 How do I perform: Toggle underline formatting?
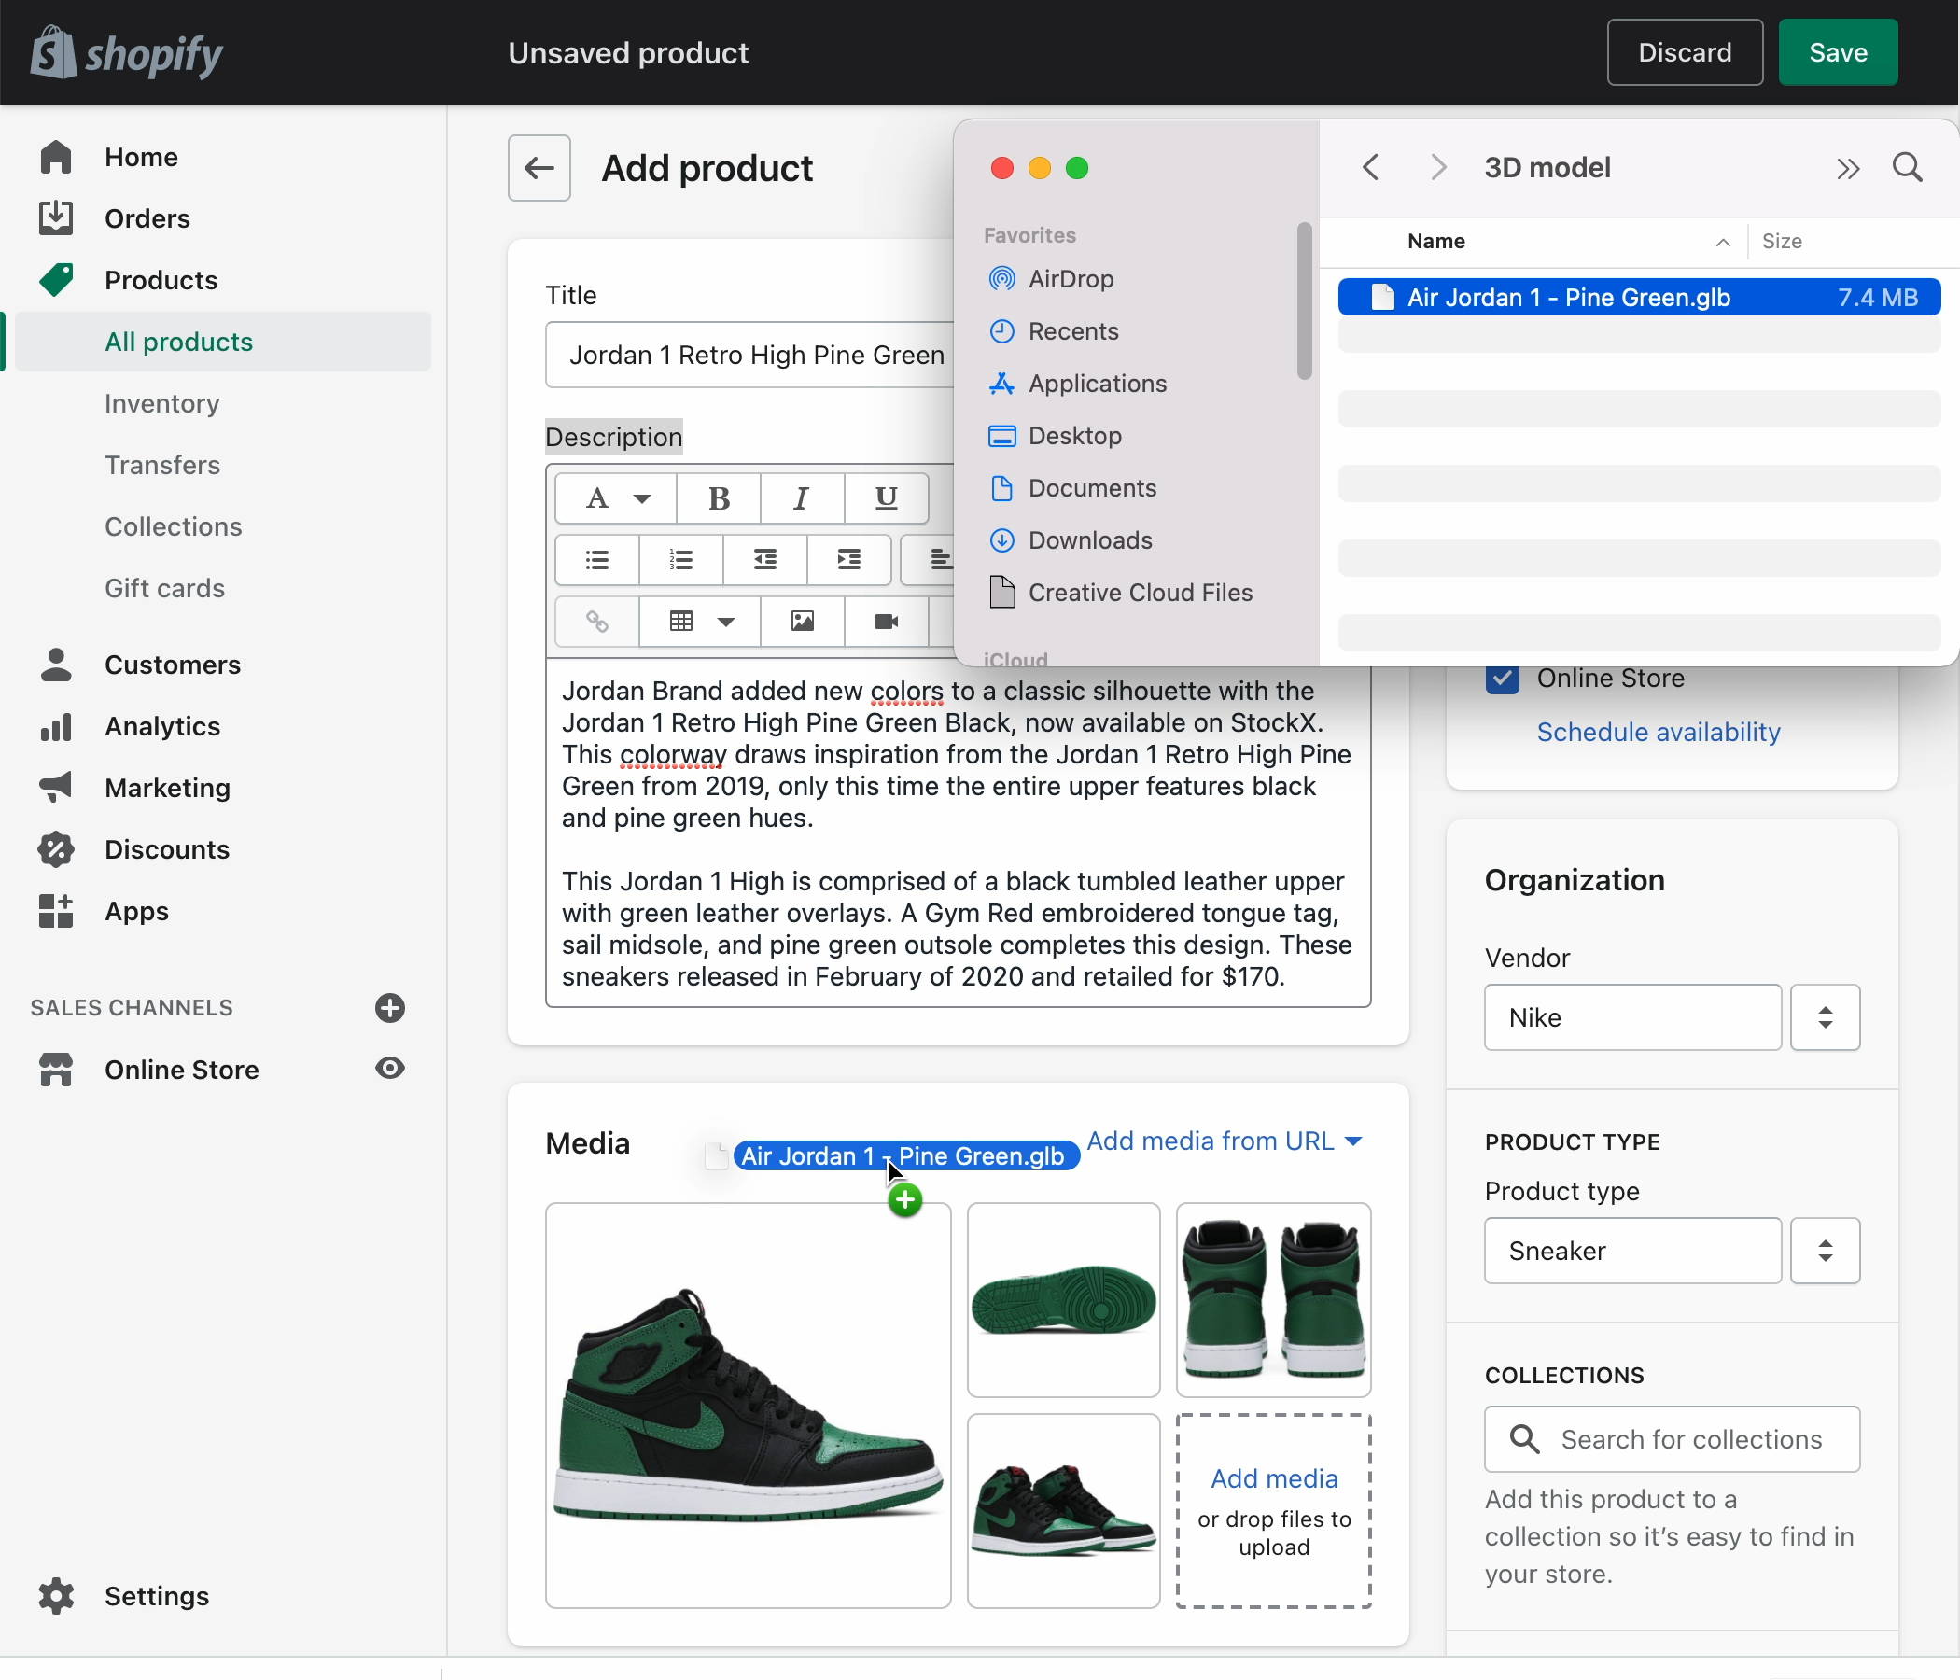(887, 497)
